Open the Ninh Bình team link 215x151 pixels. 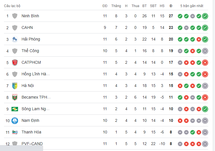click(30, 16)
